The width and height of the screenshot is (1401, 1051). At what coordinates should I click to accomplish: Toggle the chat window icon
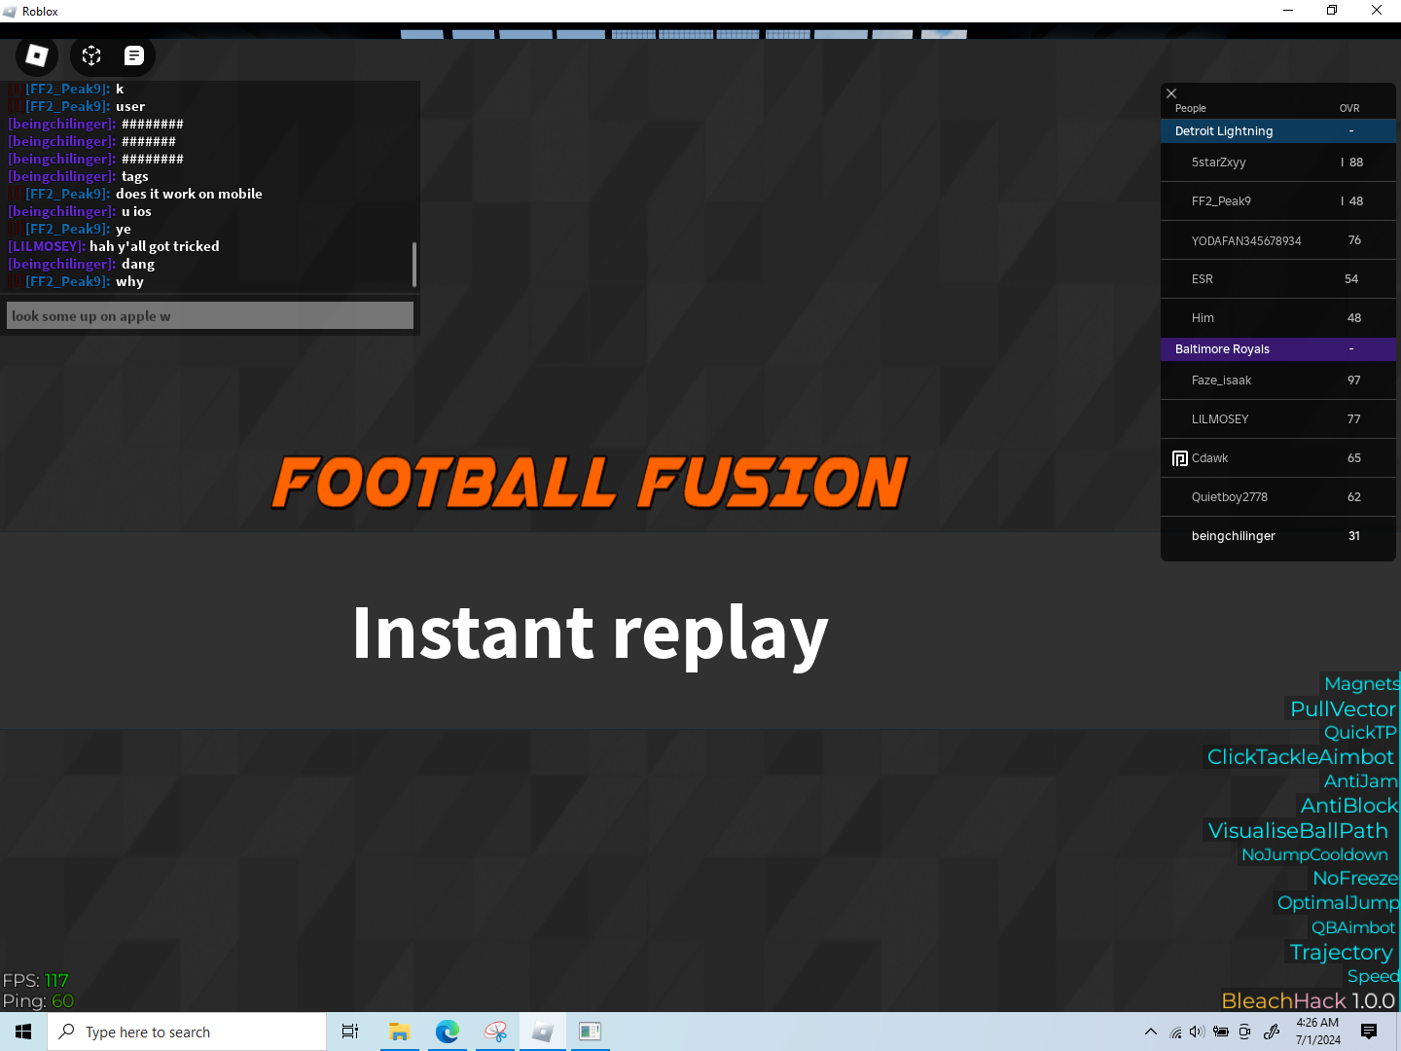click(134, 55)
